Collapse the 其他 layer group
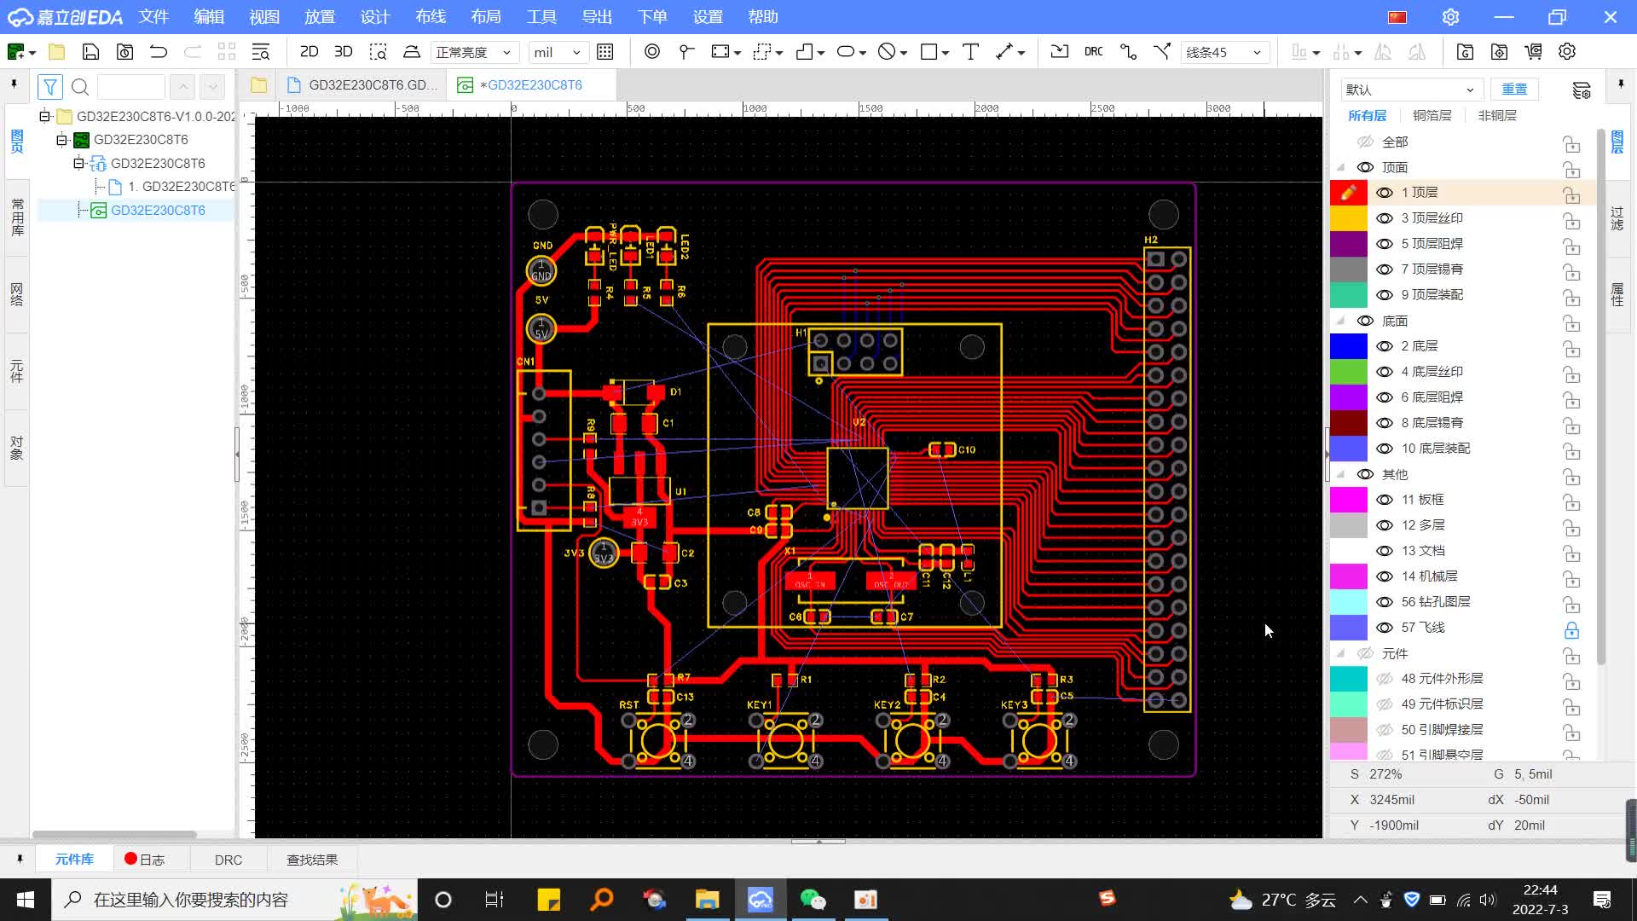The height and width of the screenshot is (921, 1637). coord(1340,475)
